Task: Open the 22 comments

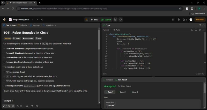Action: [19, 106]
